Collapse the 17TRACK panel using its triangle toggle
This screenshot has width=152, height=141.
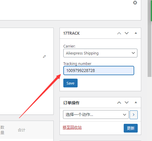coord(136,33)
